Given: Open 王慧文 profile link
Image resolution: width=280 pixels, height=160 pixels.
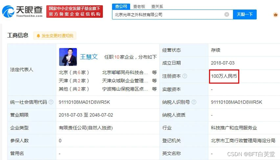Looking at the screenshot, I should 89,57.
